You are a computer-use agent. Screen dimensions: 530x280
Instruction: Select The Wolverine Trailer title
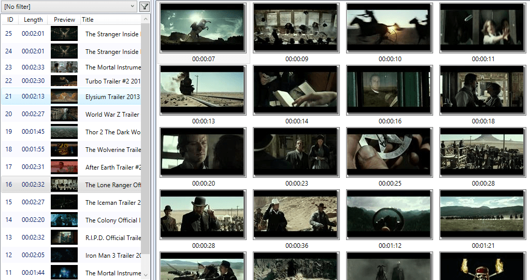(x=113, y=149)
